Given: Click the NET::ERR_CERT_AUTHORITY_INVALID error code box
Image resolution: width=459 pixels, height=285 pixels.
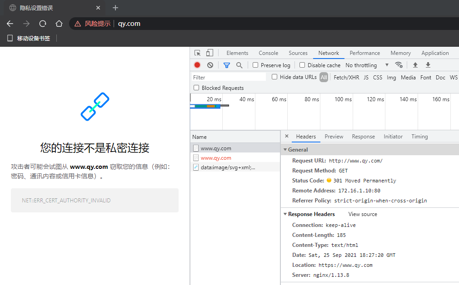Looking at the screenshot, I should [95, 200].
